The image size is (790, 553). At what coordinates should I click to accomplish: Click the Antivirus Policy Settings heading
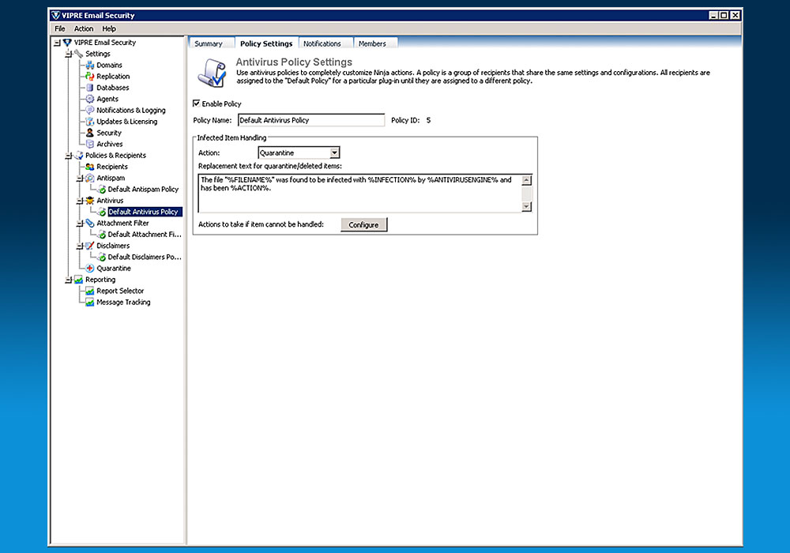click(x=294, y=62)
